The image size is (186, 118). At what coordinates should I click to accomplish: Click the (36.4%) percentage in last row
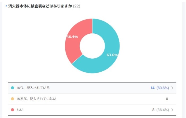coord(163,110)
